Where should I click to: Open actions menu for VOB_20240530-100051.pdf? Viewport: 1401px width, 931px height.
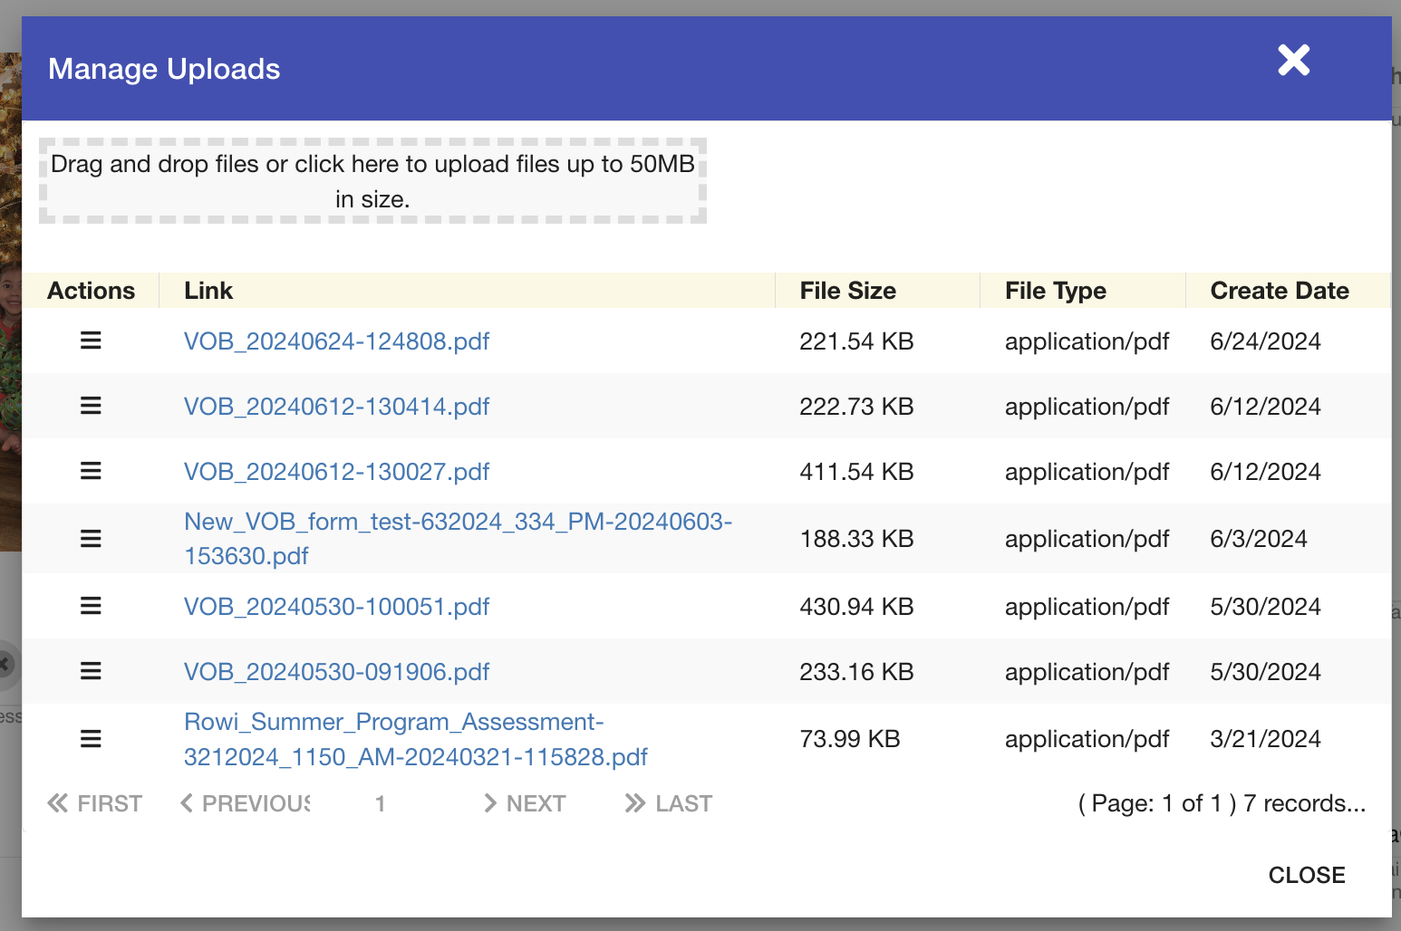pos(91,606)
